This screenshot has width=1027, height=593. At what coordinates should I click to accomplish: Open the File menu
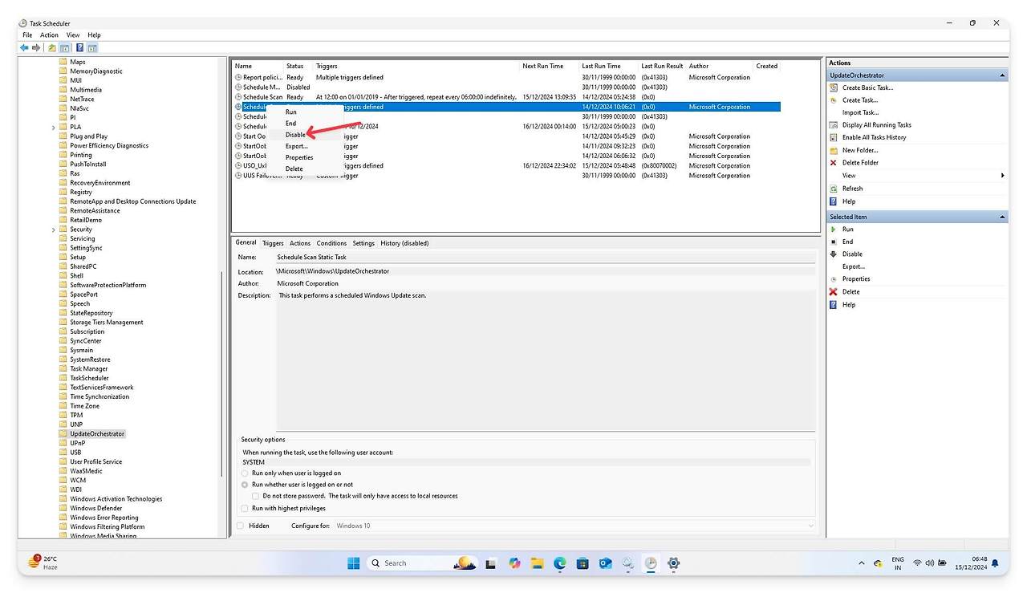coord(27,35)
